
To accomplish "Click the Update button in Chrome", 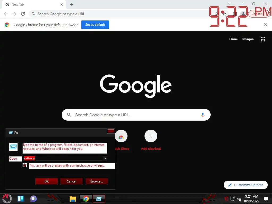I will pyautogui.click(x=257, y=14).
